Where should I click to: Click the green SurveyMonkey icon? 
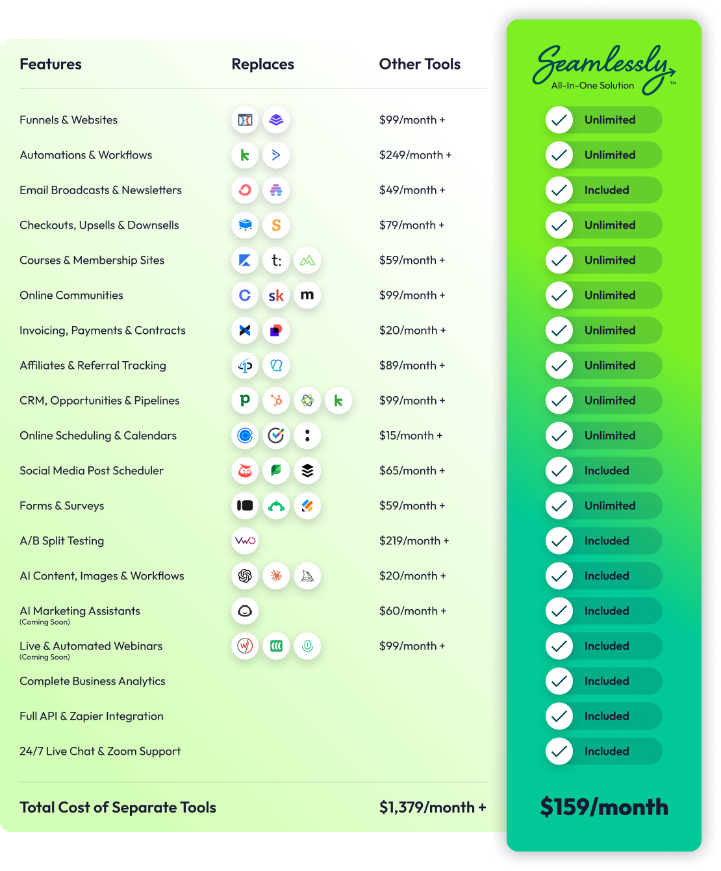(276, 506)
